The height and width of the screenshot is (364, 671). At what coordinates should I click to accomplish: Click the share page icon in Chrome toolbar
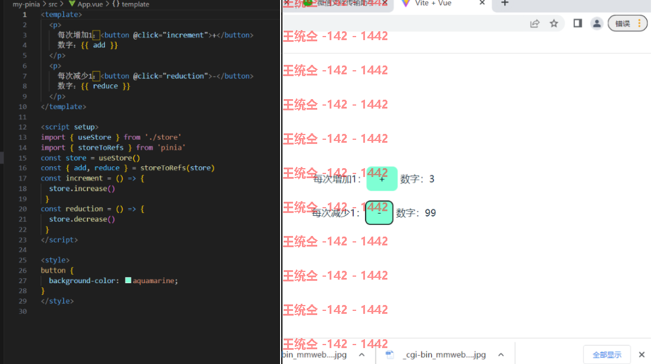click(534, 24)
